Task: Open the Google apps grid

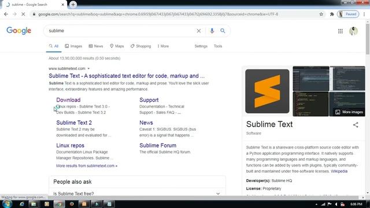Action: [341, 31]
